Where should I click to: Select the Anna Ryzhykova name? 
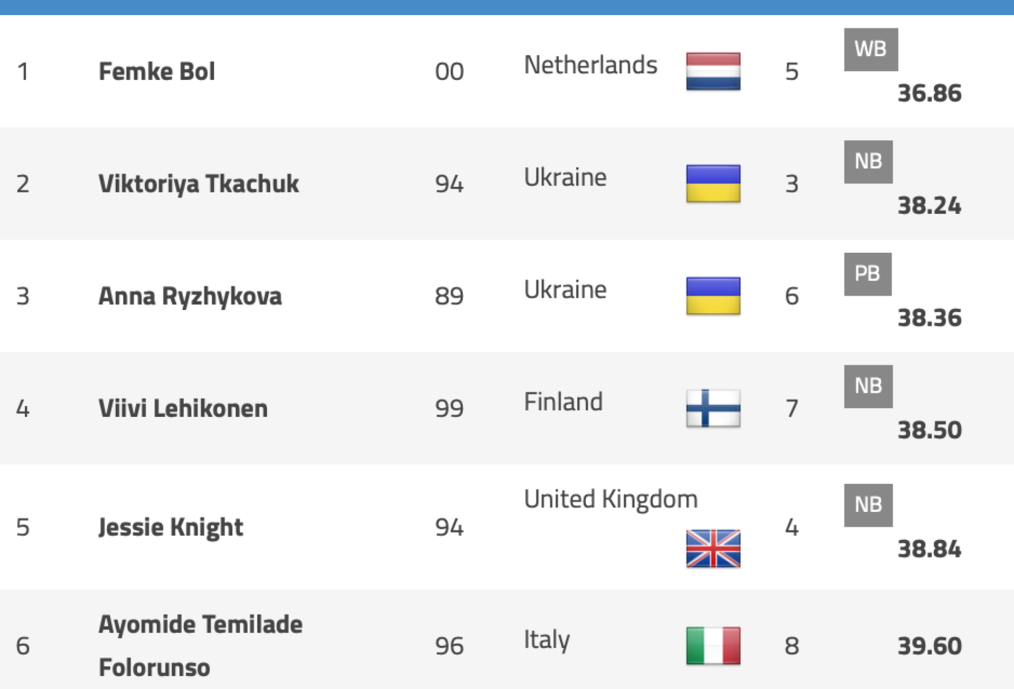pos(190,296)
